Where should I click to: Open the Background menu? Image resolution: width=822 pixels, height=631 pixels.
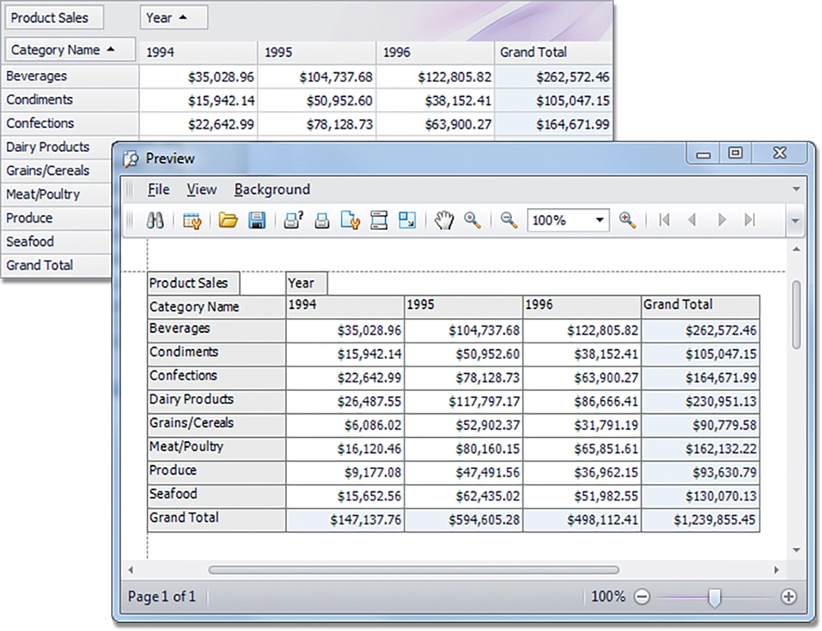click(x=272, y=190)
